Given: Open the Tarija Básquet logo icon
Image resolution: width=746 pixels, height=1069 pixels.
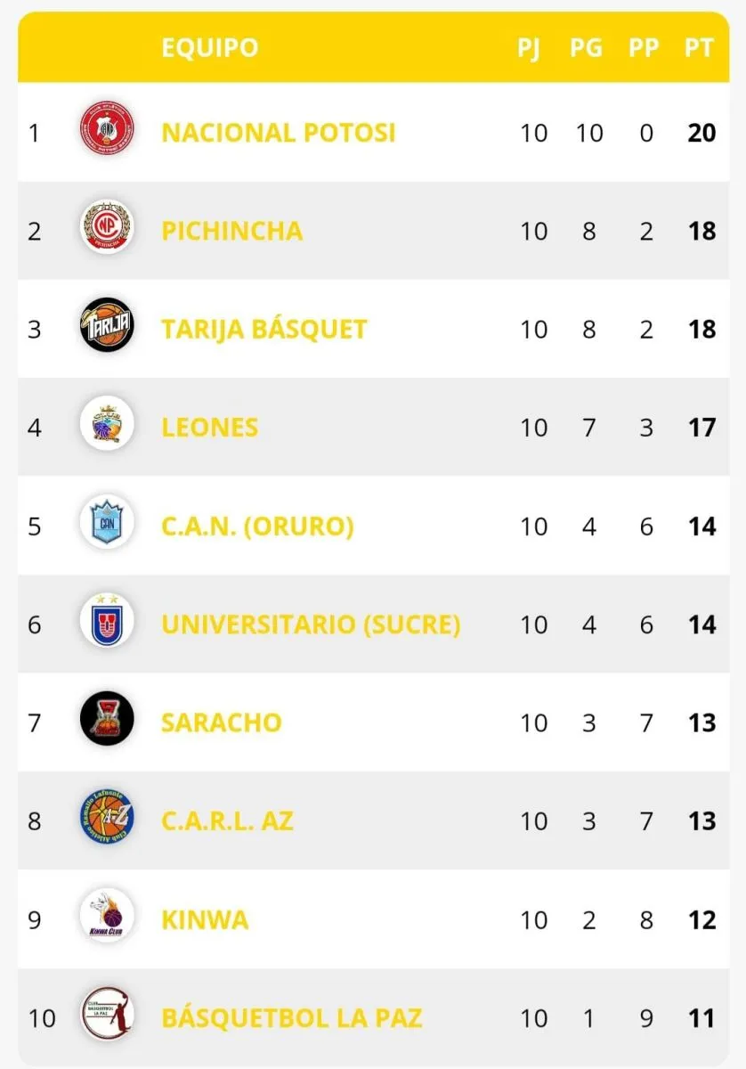Looking at the screenshot, I should click(x=107, y=330).
